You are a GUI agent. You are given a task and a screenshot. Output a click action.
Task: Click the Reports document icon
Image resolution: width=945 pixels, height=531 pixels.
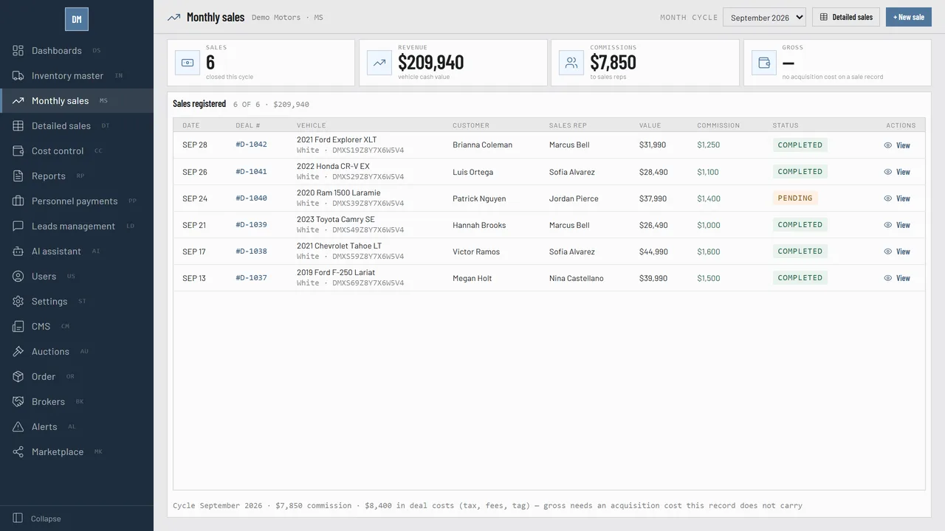tap(18, 176)
